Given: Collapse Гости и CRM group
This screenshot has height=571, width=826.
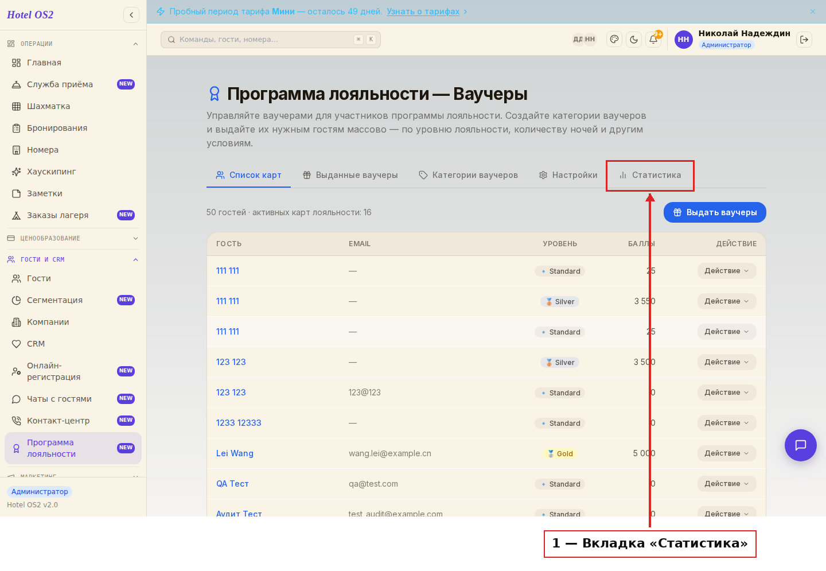Looking at the screenshot, I should [73, 259].
